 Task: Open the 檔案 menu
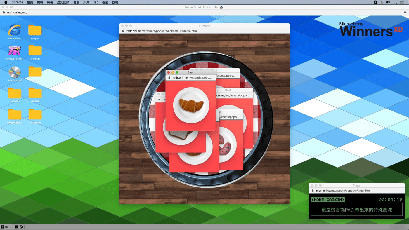[30, 2]
